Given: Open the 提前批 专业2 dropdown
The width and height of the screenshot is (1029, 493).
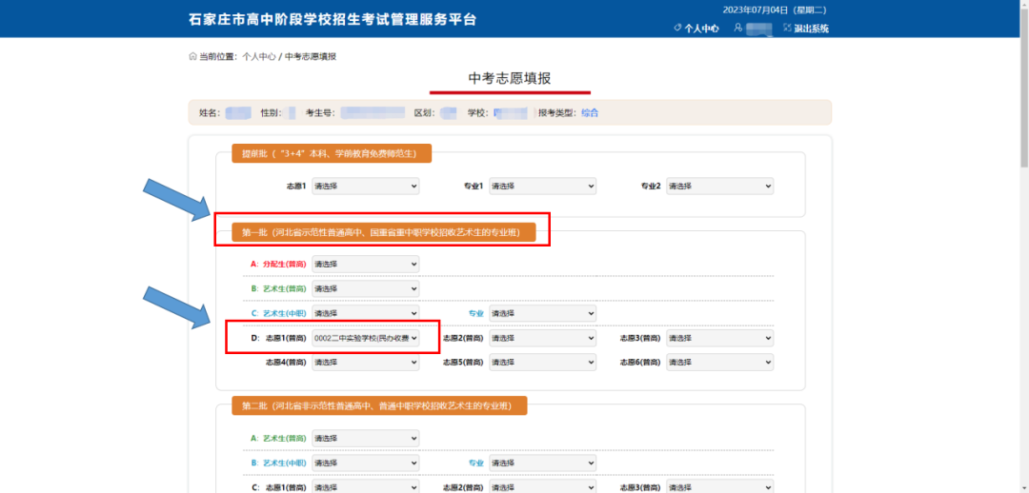Looking at the screenshot, I should pyautogui.click(x=719, y=187).
